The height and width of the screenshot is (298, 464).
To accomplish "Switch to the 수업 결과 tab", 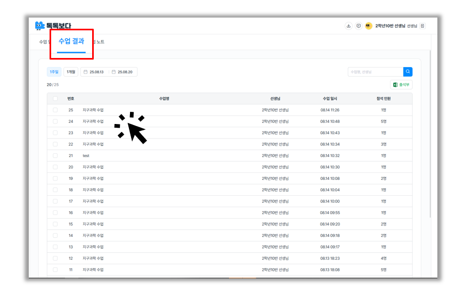I will tap(71, 42).
